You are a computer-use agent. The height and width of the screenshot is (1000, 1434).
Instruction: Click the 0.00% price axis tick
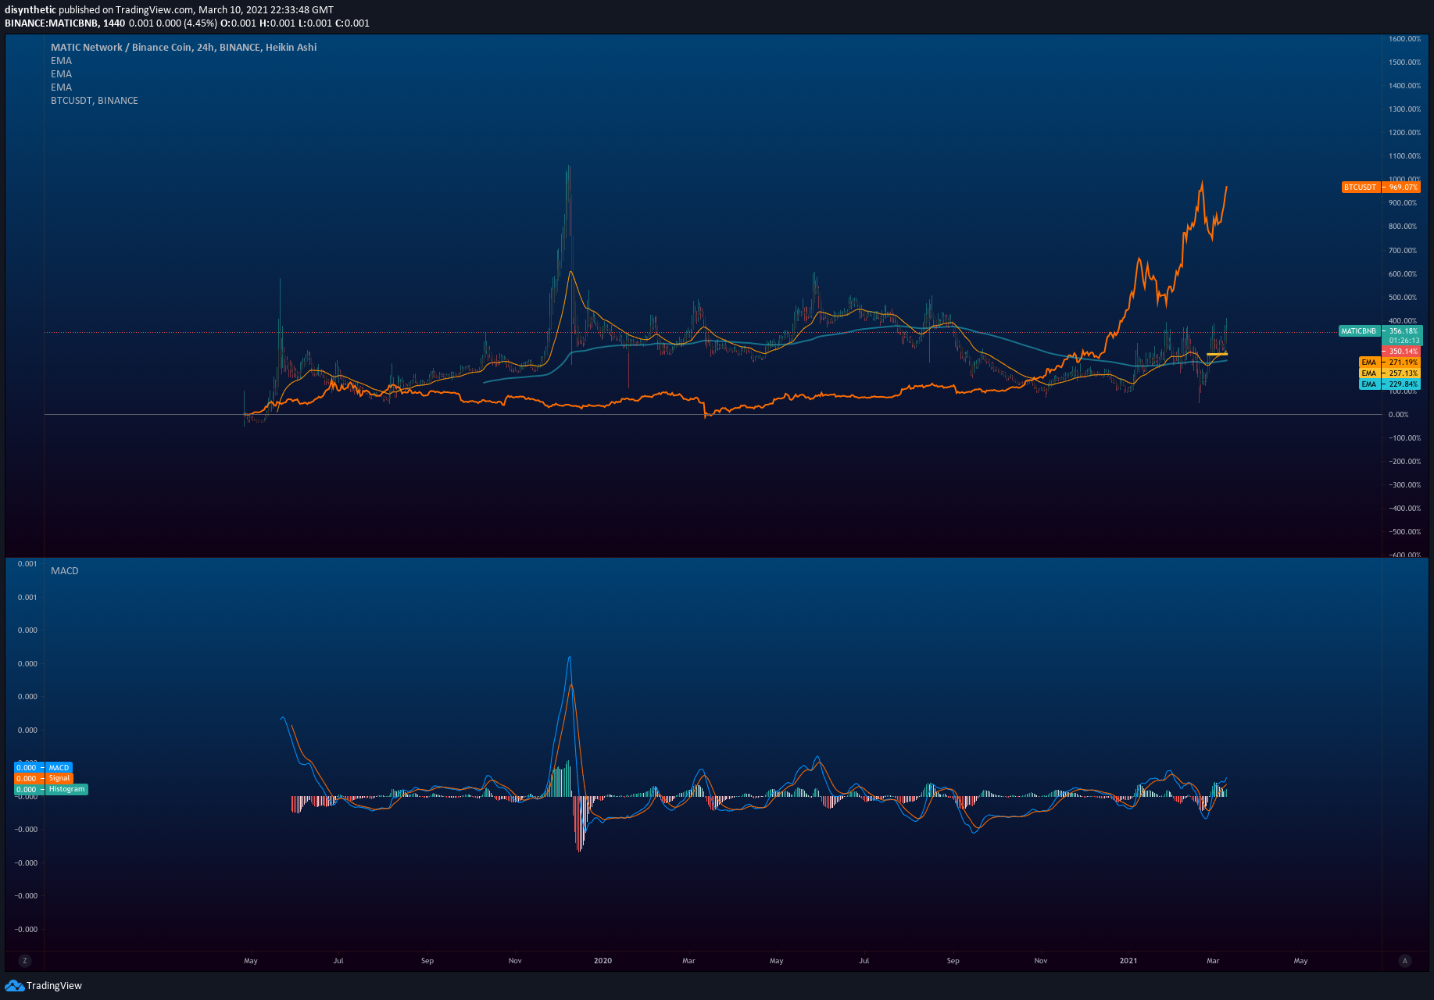pyautogui.click(x=1399, y=415)
